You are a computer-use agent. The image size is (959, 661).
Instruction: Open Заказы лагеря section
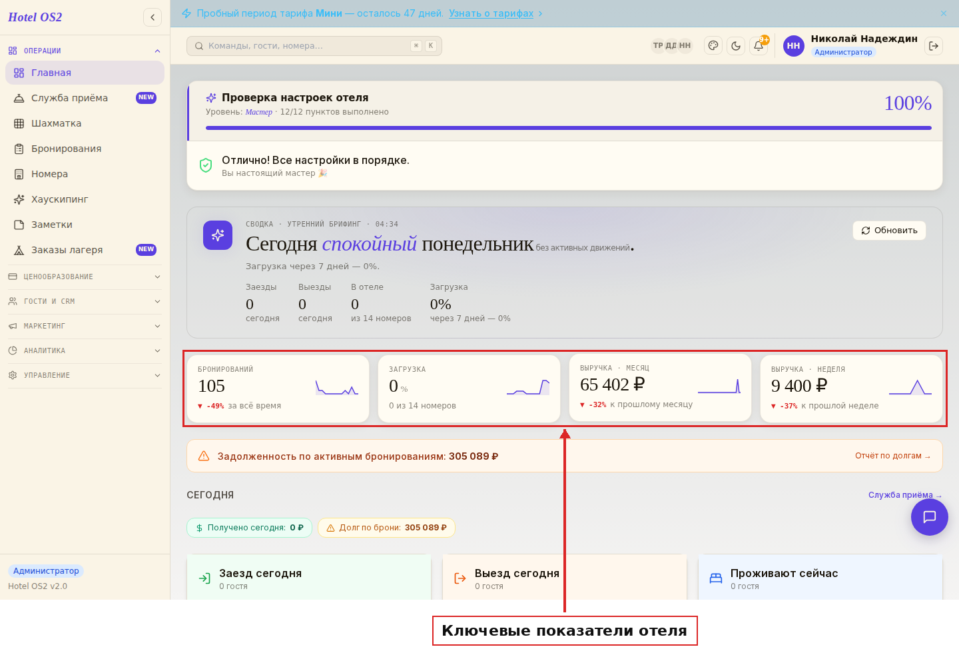(85, 250)
